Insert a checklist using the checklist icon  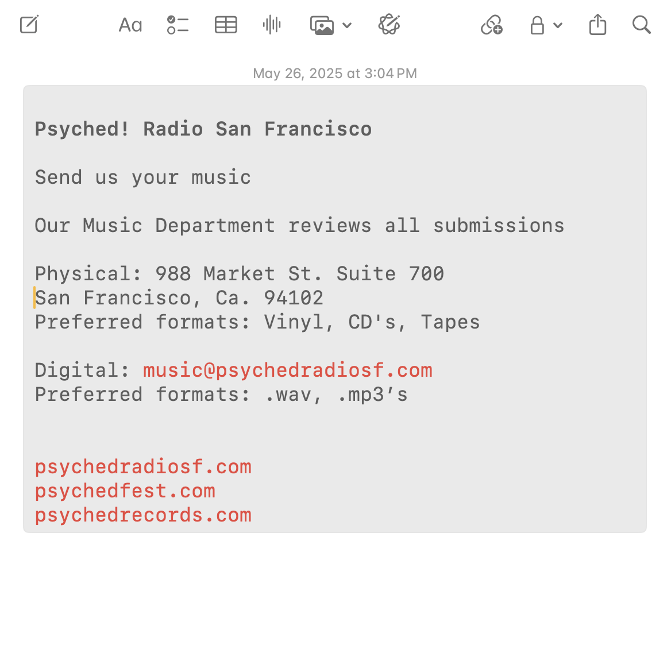178,25
